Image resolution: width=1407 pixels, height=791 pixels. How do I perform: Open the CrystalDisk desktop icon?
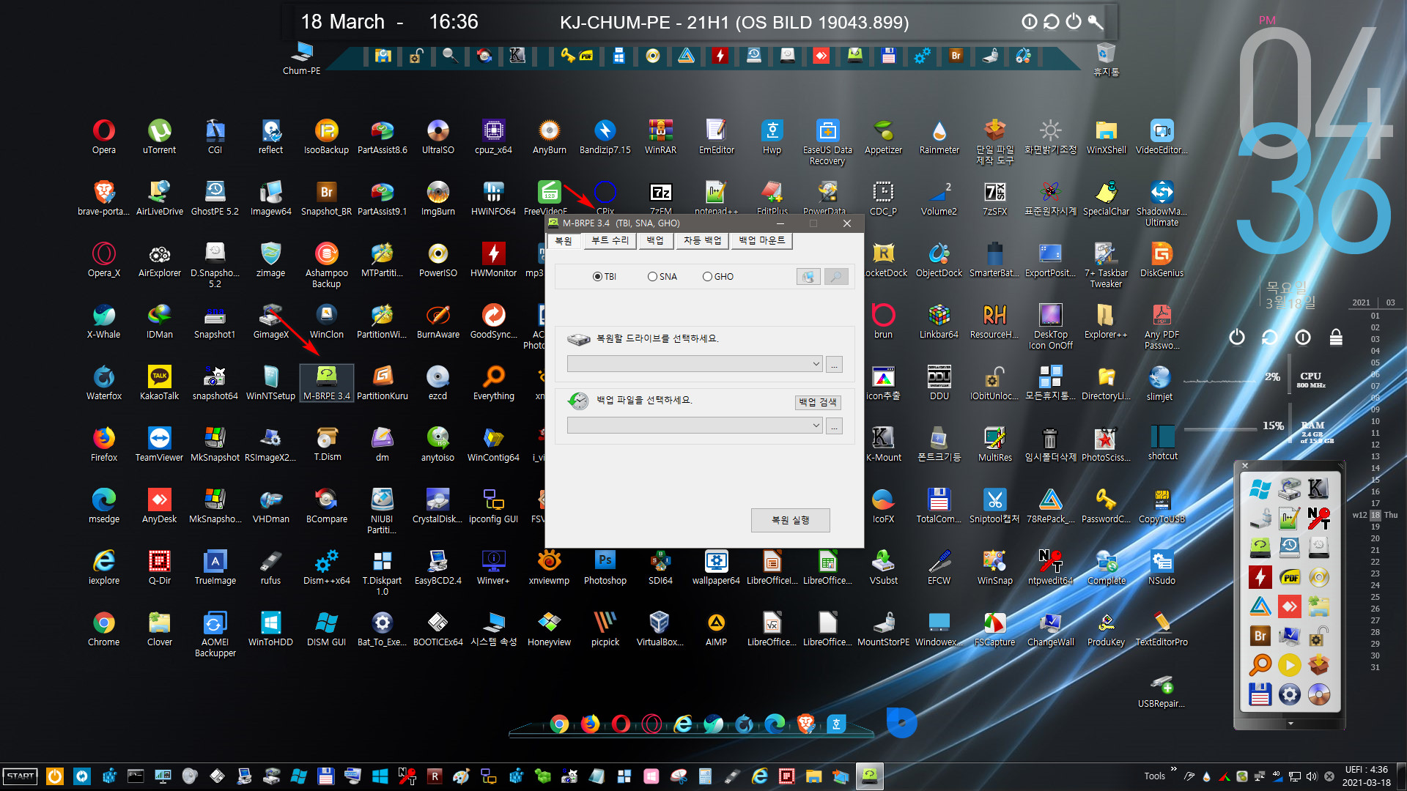click(x=438, y=506)
